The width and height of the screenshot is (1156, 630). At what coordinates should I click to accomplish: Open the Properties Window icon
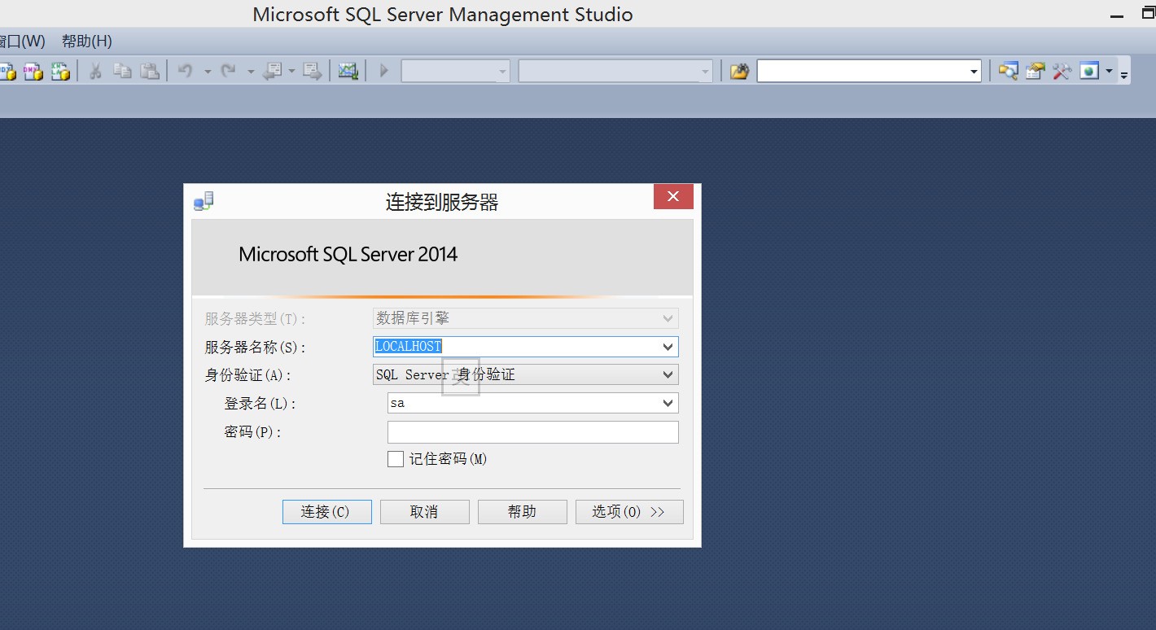[x=1035, y=72]
